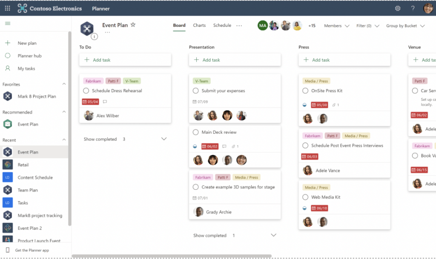Mark Submit your expenses complete
This screenshot has height=259, width=436.
tap(195, 91)
